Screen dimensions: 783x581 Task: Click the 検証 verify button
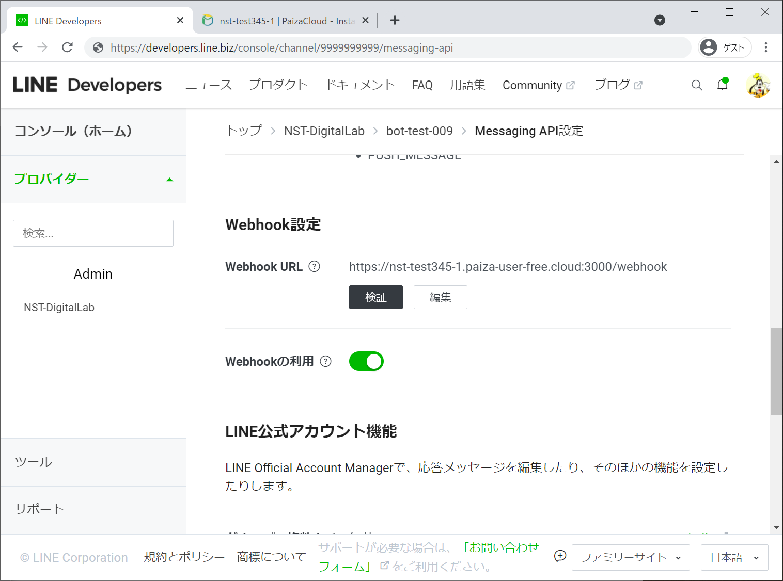[x=376, y=297]
